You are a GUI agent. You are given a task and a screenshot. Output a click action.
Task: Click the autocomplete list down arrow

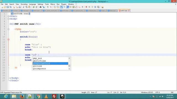tap(69, 69)
